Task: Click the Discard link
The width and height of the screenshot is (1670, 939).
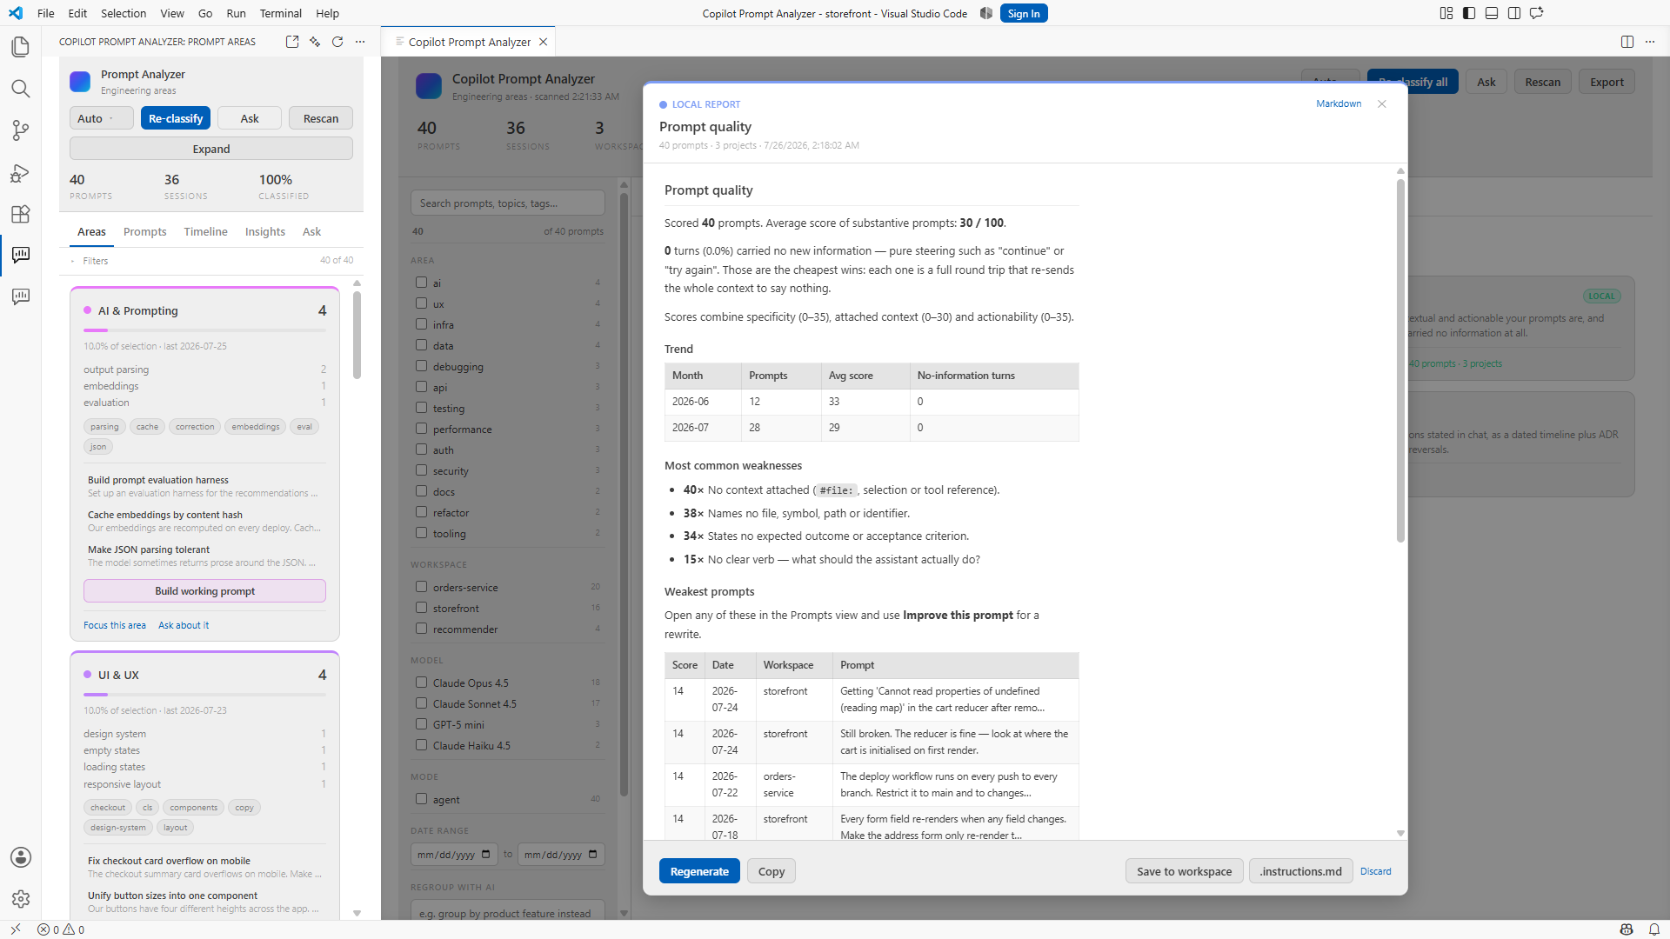Action: click(x=1375, y=871)
